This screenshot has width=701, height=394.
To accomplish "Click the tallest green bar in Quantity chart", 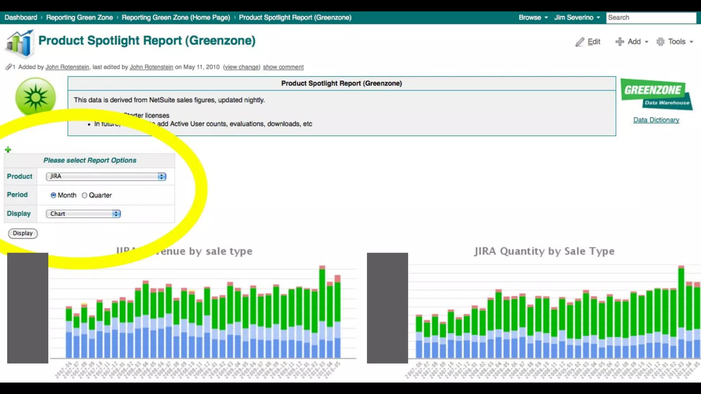I will [681, 298].
